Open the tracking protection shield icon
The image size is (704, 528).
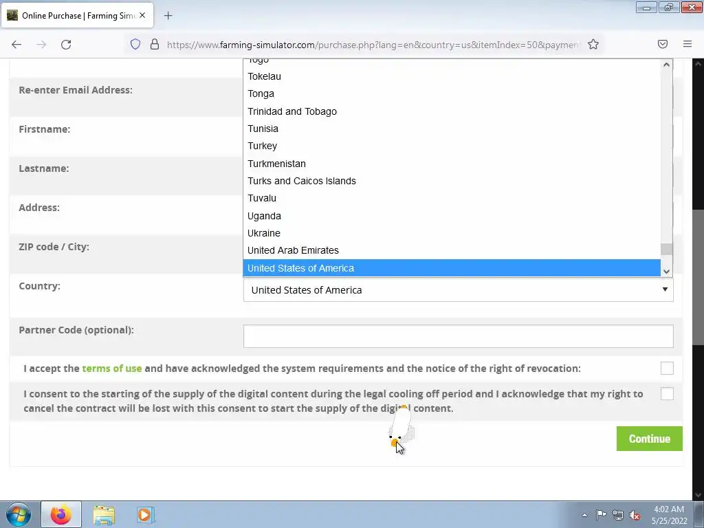135,44
